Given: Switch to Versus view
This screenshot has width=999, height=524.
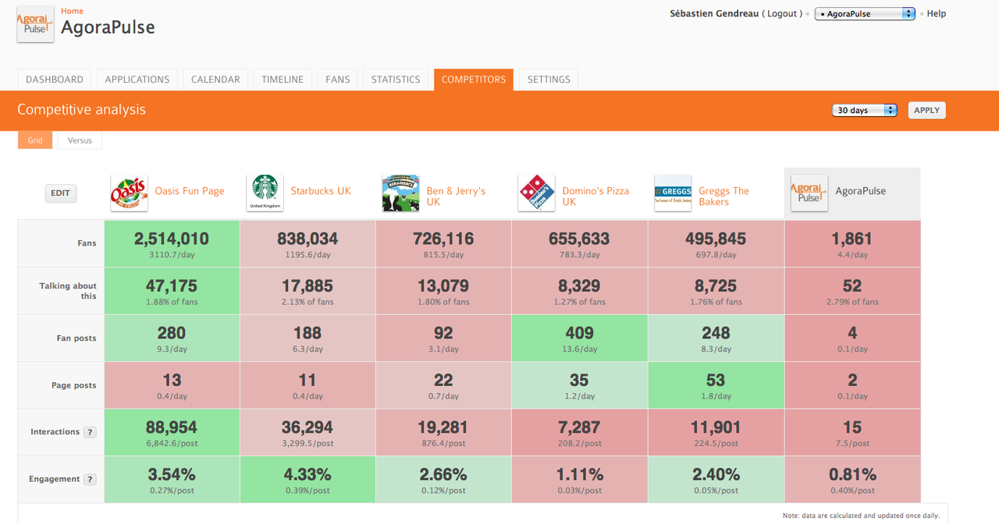Looking at the screenshot, I should click(80, 140).
